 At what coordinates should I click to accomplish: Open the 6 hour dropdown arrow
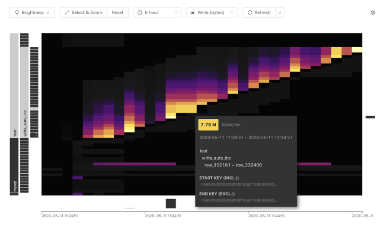coord(176,13)
